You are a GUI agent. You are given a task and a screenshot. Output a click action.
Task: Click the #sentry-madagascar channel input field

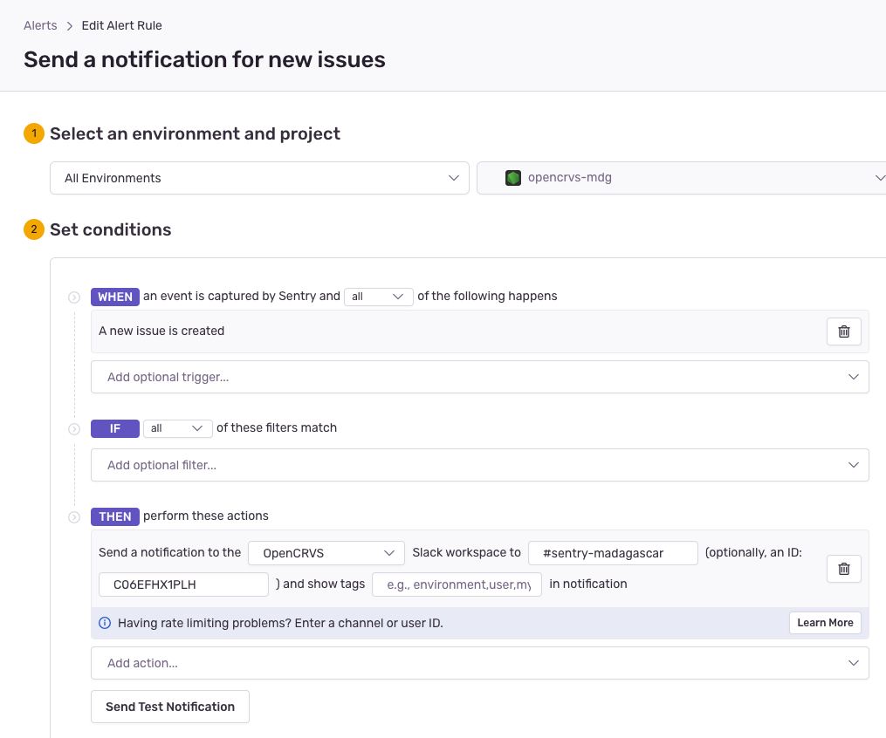click(x=612, y=553)
